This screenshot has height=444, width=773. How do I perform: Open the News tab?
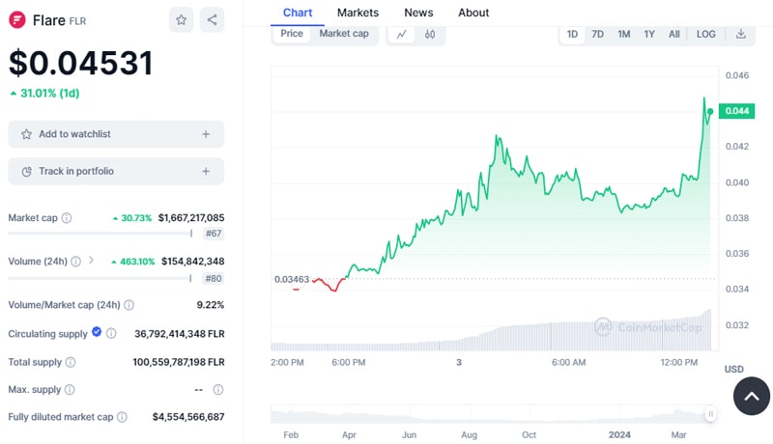418,13
